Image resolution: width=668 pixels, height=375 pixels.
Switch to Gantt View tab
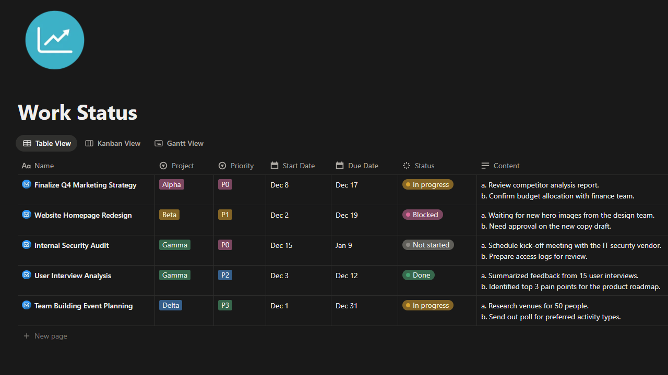point(179,143)
